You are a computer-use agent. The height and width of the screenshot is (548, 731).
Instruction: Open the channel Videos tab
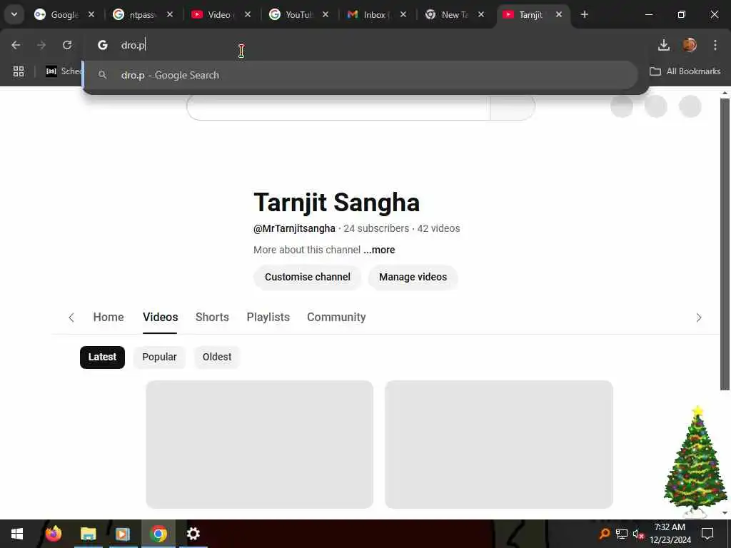(x=161, y=317)
